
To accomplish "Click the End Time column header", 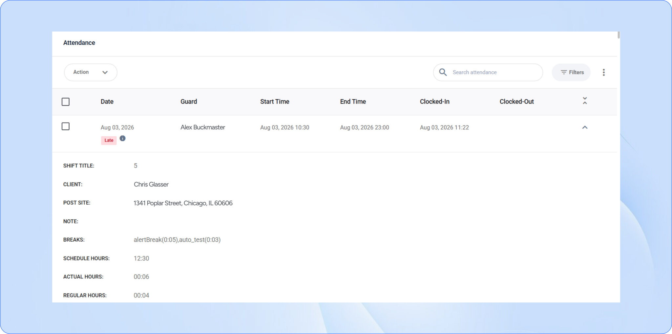I will pyautogui.click(x=353, y=102).
